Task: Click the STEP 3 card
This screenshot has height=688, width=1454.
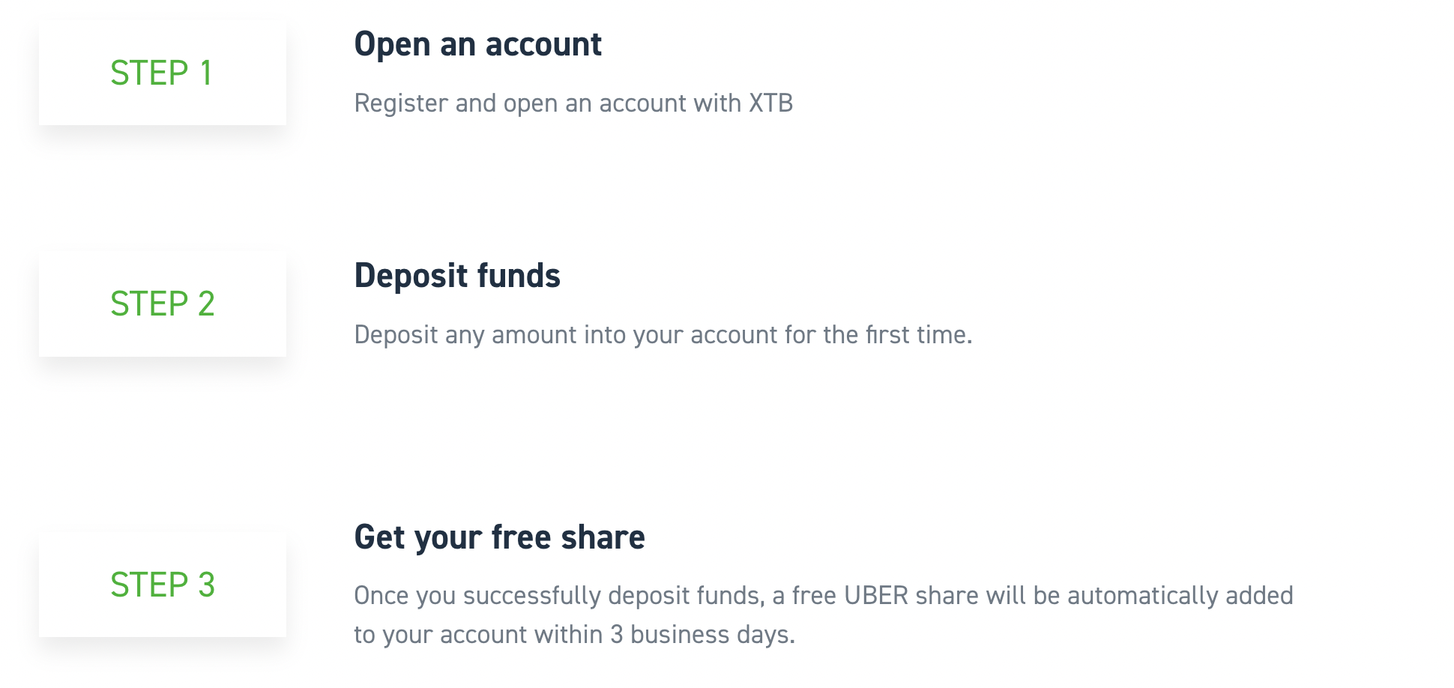Action: (x=162, y=585)
